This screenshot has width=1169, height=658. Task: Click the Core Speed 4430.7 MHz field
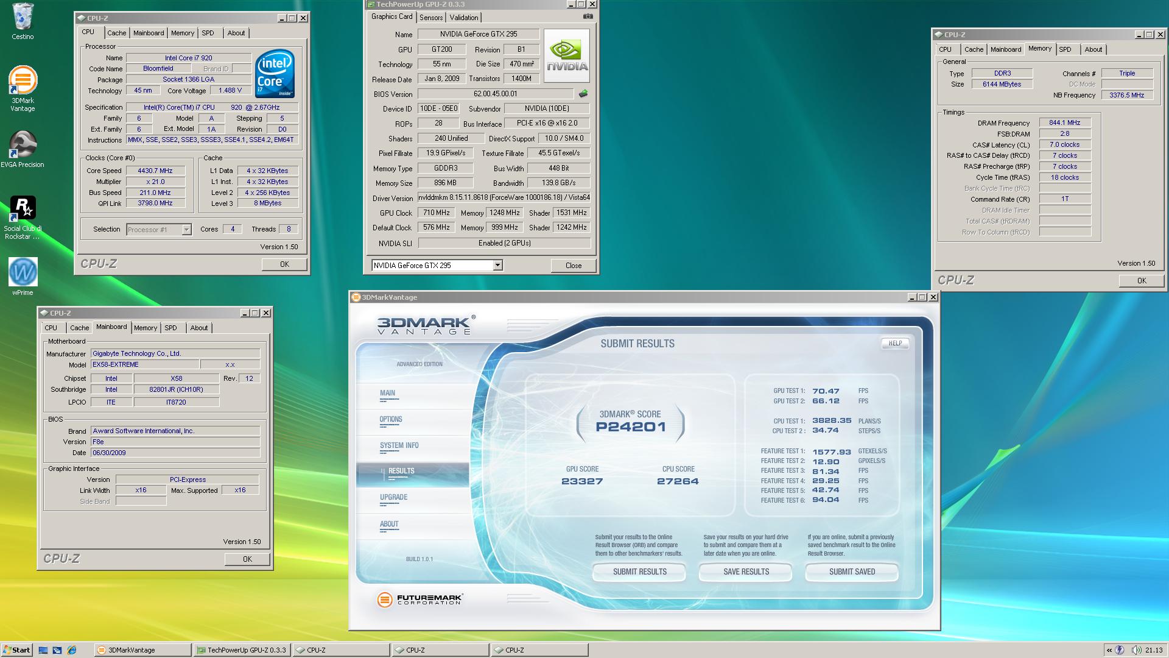155,171
